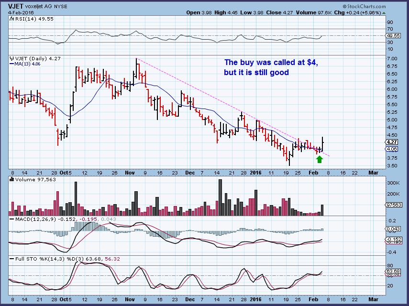The image size is (409, 306).
Task: Click the 97563 volume tag on right axis
Action: pyautogui.click(x=394, y=205)
